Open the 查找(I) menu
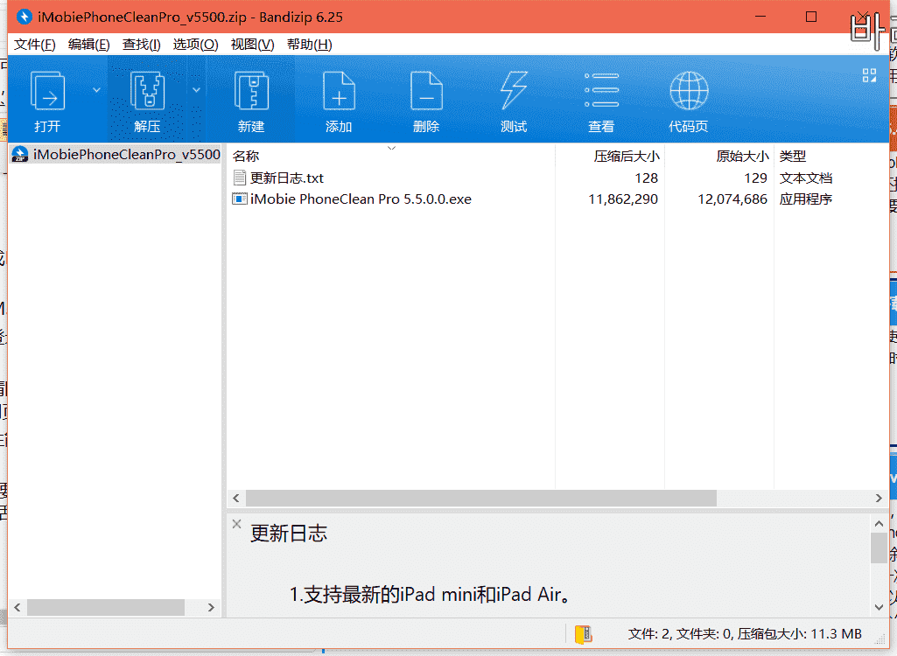 tap(141, 45)
